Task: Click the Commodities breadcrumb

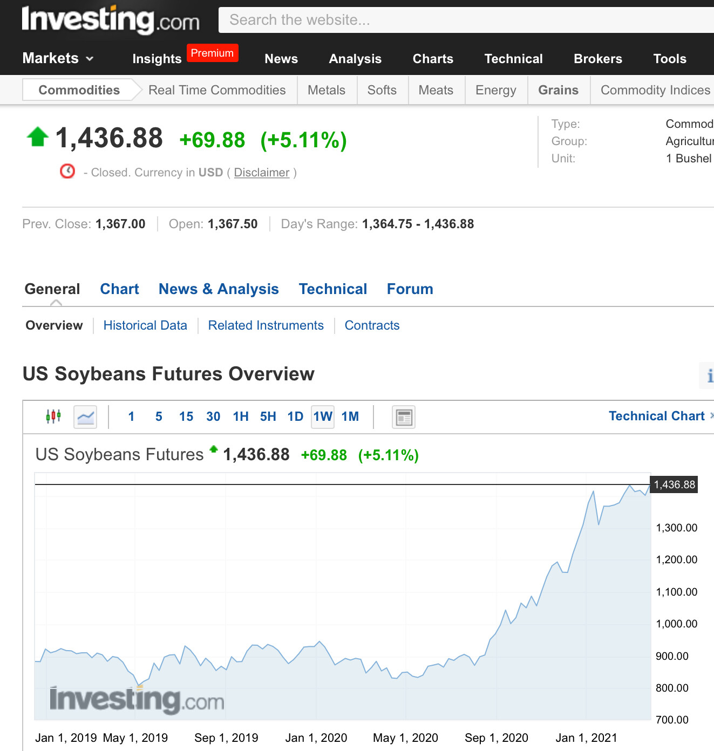Action: click(79, 90)
